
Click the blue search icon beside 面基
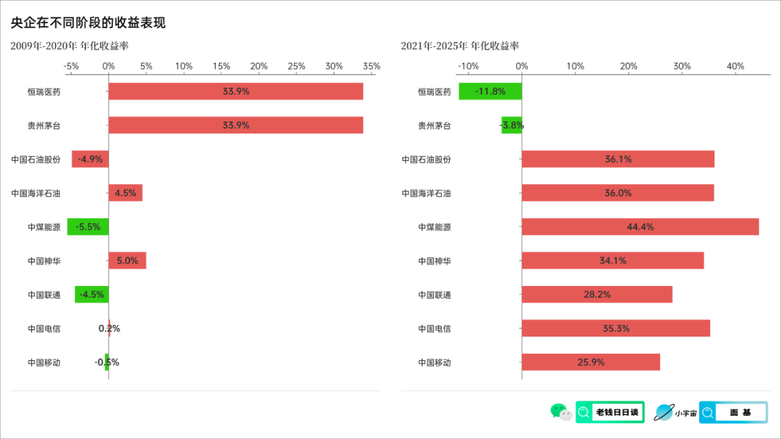click(x=708, y=412)
